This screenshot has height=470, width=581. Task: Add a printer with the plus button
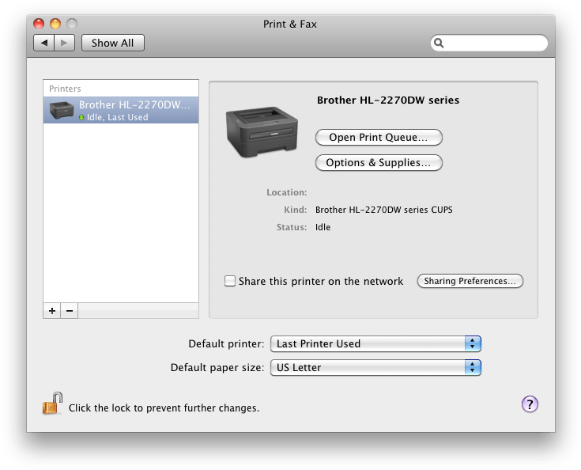point(52,311)
